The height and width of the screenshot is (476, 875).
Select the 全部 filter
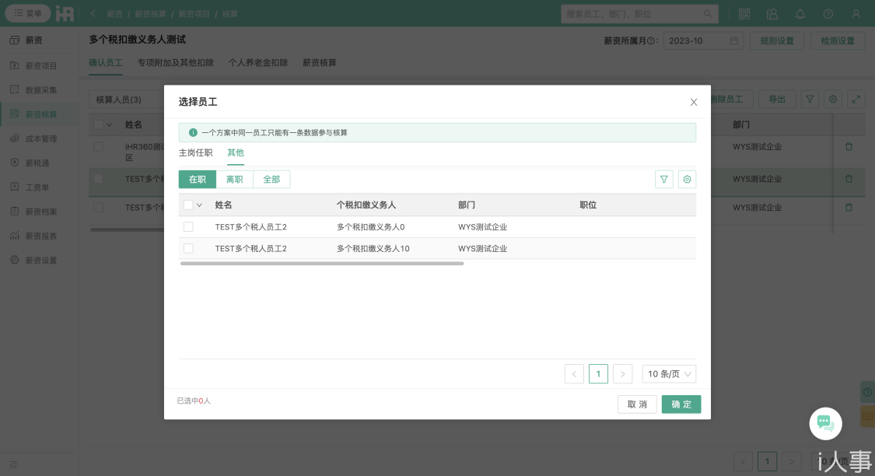click(271, 179)
